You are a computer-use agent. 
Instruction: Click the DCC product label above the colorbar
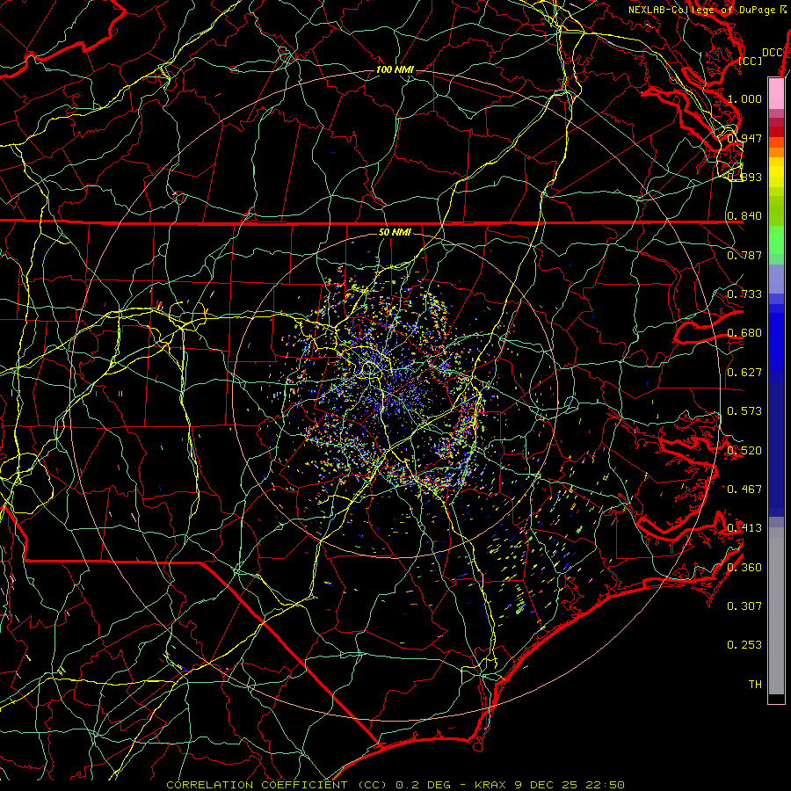[773, 53]
